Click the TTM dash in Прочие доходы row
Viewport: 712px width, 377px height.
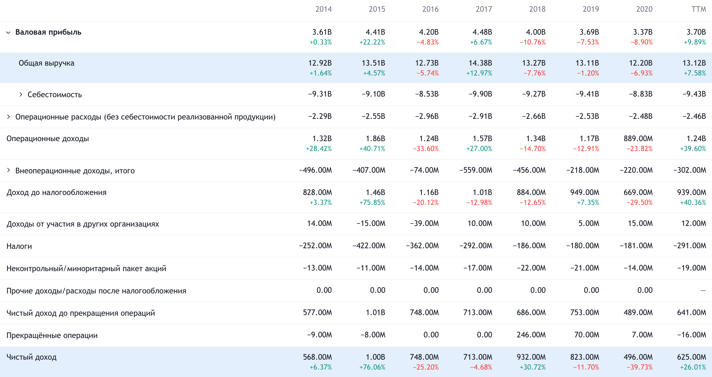click(x=703, y=291)
